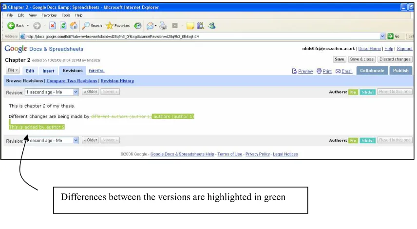Open Favorites star toolbar icon
Image resolution: width=417 pixels, height=229 pixels.
pyautogui.click(x=109, y=25)
